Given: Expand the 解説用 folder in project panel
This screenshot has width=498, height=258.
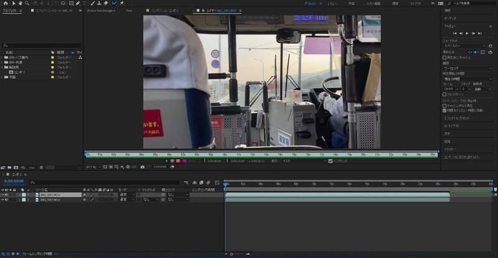Looking at the screenshot, I should [2, 67].
